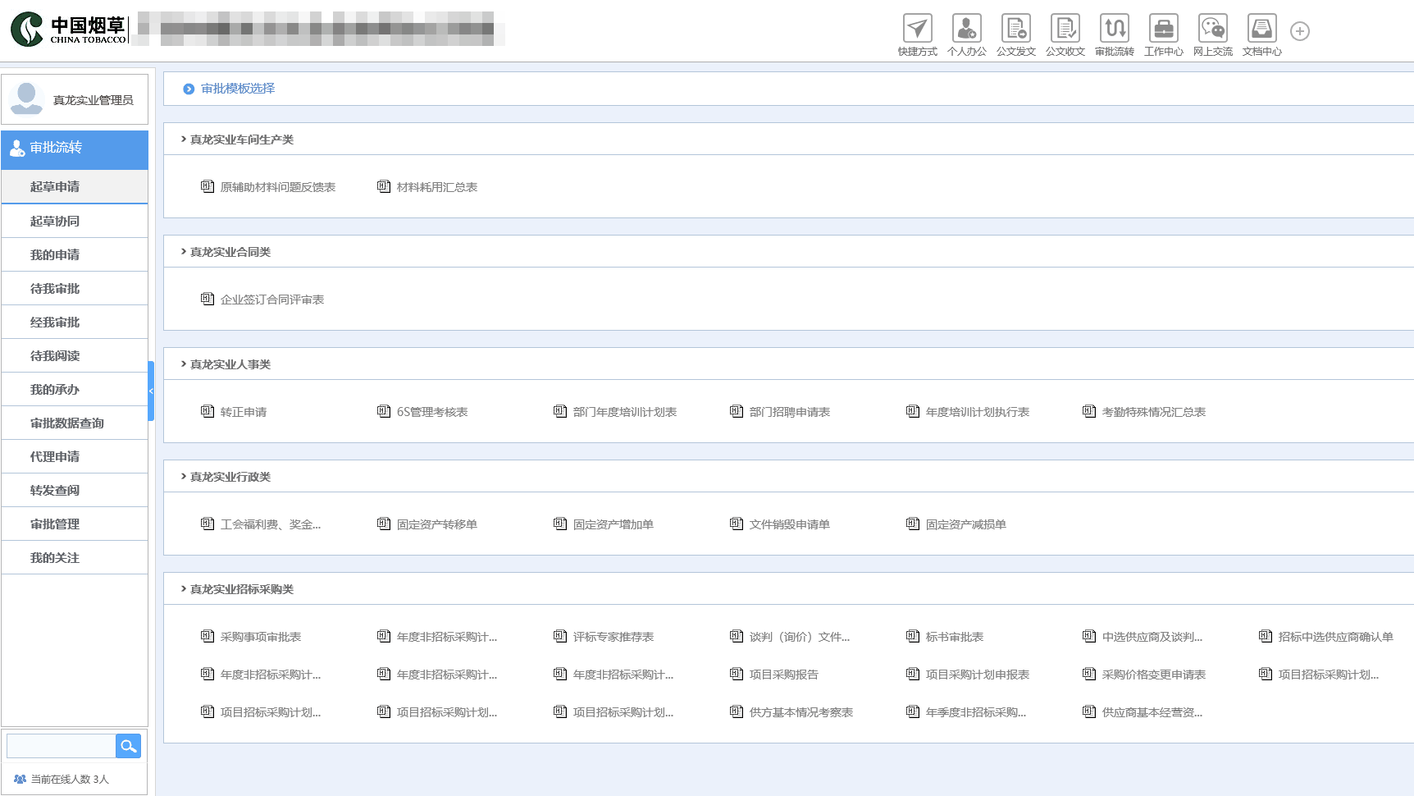This screenshot has height=796, width=1414.
Task: Open the 网上交流 chat icon
Action: 1212,29
